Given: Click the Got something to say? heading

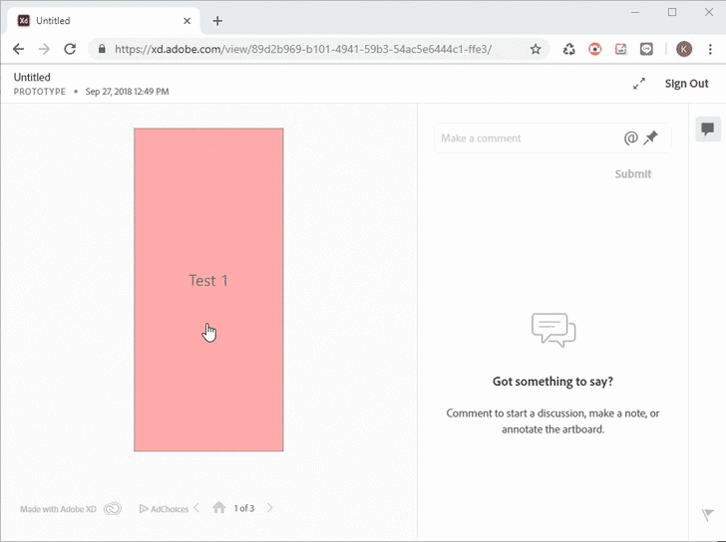Looking at the screenshot, I should coord(552,382).
